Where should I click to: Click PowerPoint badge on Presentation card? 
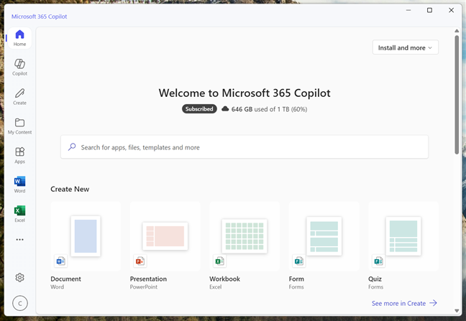click(140, 261)
